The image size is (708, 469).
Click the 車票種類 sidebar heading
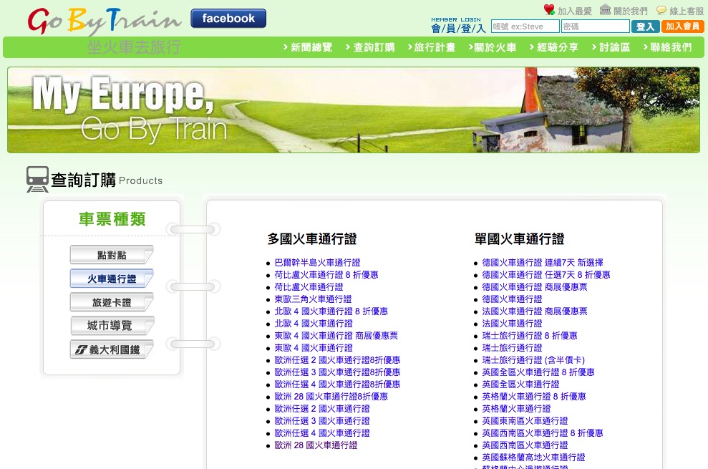tap(112, 219)
